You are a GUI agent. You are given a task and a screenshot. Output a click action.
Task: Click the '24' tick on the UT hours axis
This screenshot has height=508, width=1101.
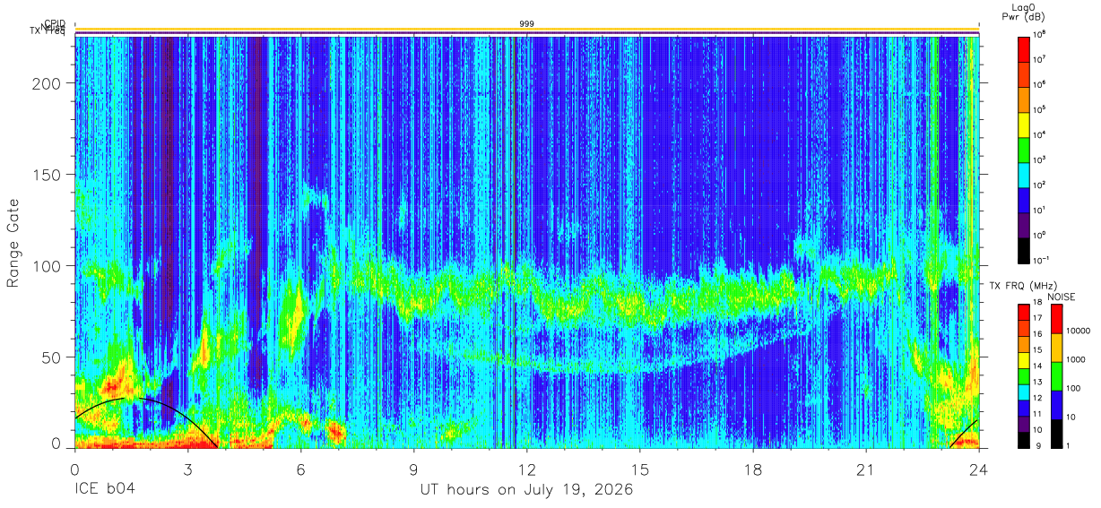(979, 469)
